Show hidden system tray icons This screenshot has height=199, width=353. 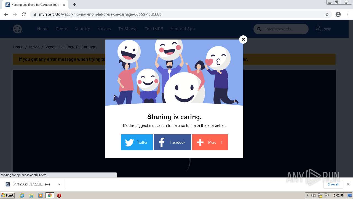307,195
